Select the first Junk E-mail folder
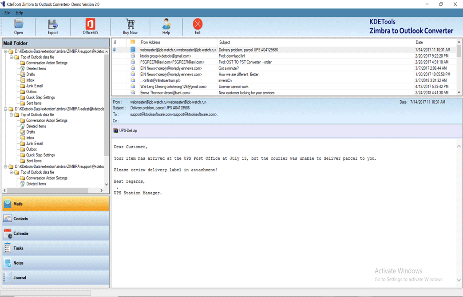 [34, 86]
